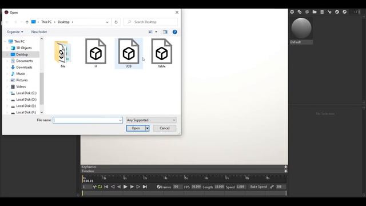This screenshot has height=206, width=366.
Task: Open the Organize menu
Action: (15, 32)
